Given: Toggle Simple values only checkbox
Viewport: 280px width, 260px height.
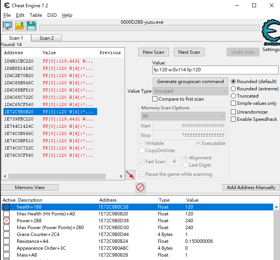Looking at the screenshot, I should (233, 103).
